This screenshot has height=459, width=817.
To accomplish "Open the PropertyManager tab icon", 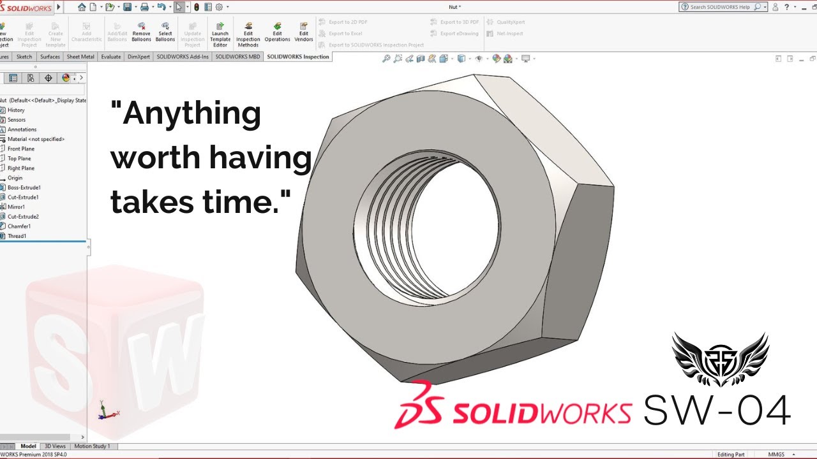I will point(13,78).
